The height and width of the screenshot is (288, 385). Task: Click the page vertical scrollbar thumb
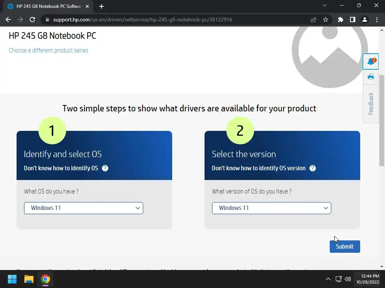382,121
